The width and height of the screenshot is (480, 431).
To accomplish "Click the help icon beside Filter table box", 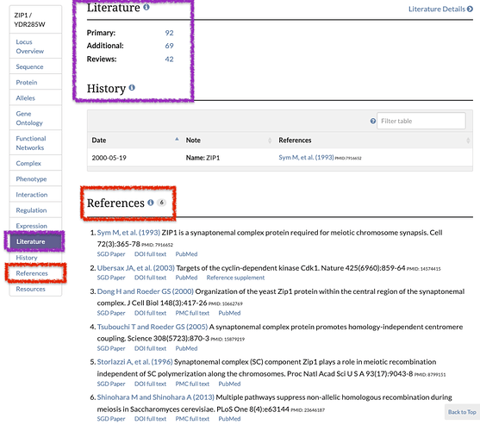I will click(373, 121).
